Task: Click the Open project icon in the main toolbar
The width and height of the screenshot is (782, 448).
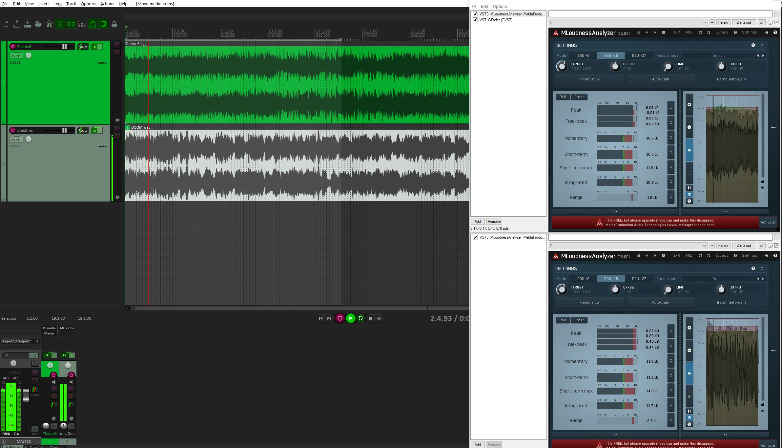Action: click(x=17, y=24)
